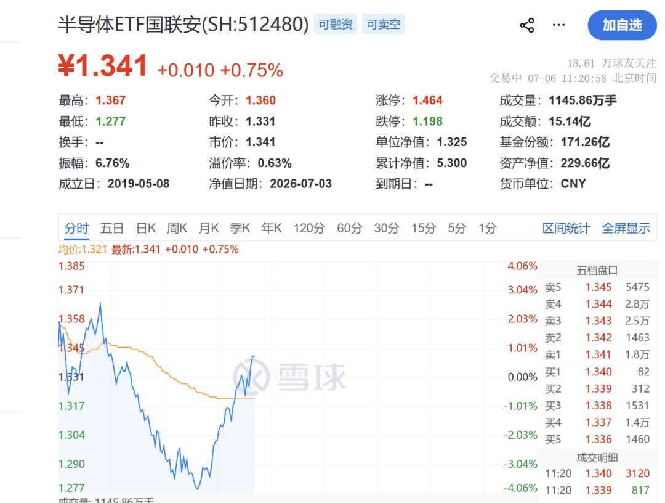Open the 月K chart tab
Viewport: 665px width, 503px height.
point(209,228)
